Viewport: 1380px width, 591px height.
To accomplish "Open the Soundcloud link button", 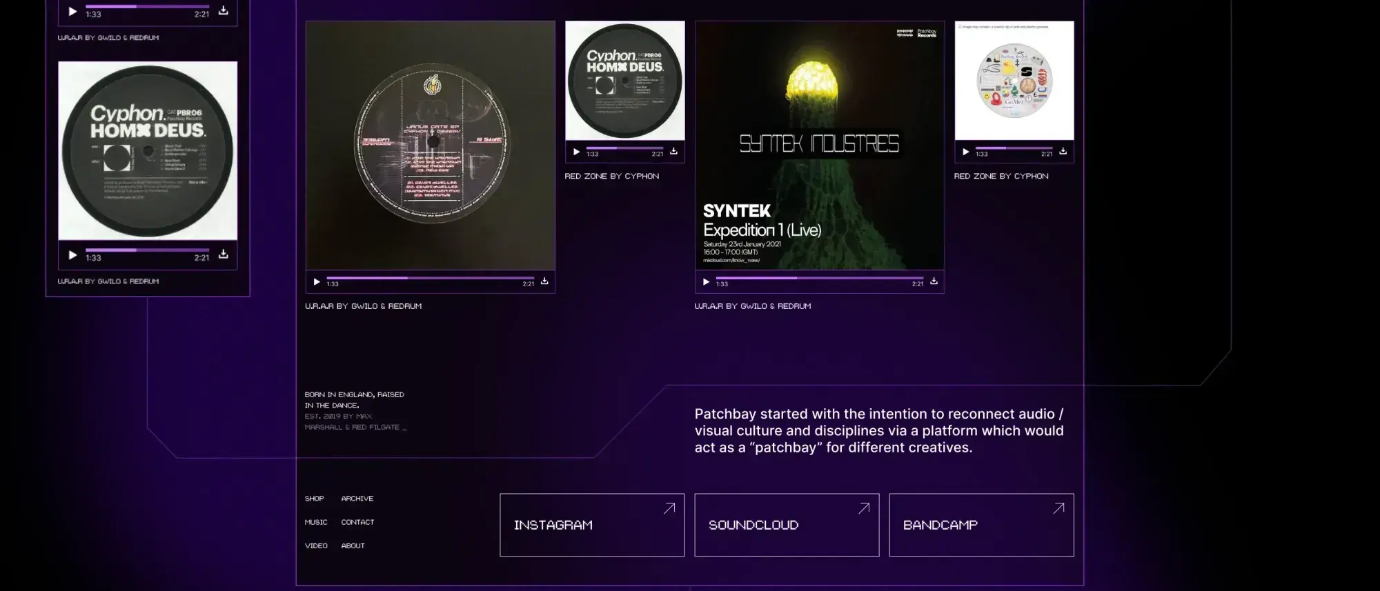I will click(787, 525).
